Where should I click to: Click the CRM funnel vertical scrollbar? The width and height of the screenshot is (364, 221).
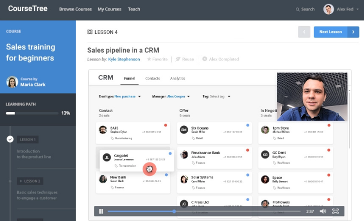pos(349,119)
